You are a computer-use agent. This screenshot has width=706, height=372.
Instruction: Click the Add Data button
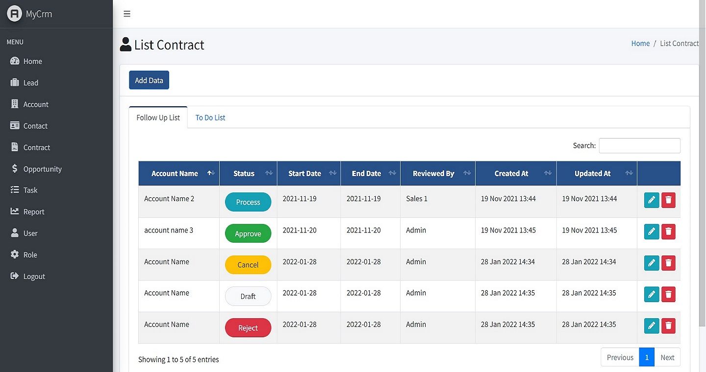[x=149, y=80]
